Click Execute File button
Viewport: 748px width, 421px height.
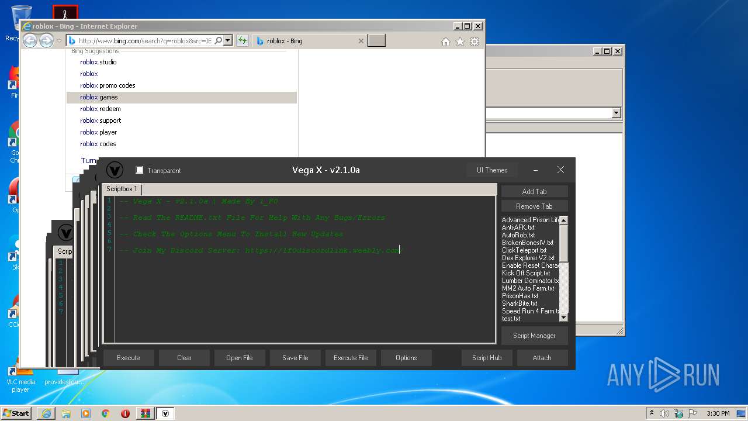pos(351,358)
